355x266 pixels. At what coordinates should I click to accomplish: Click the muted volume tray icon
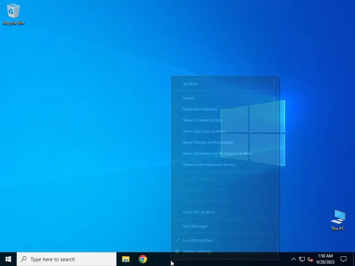point(310,259)
